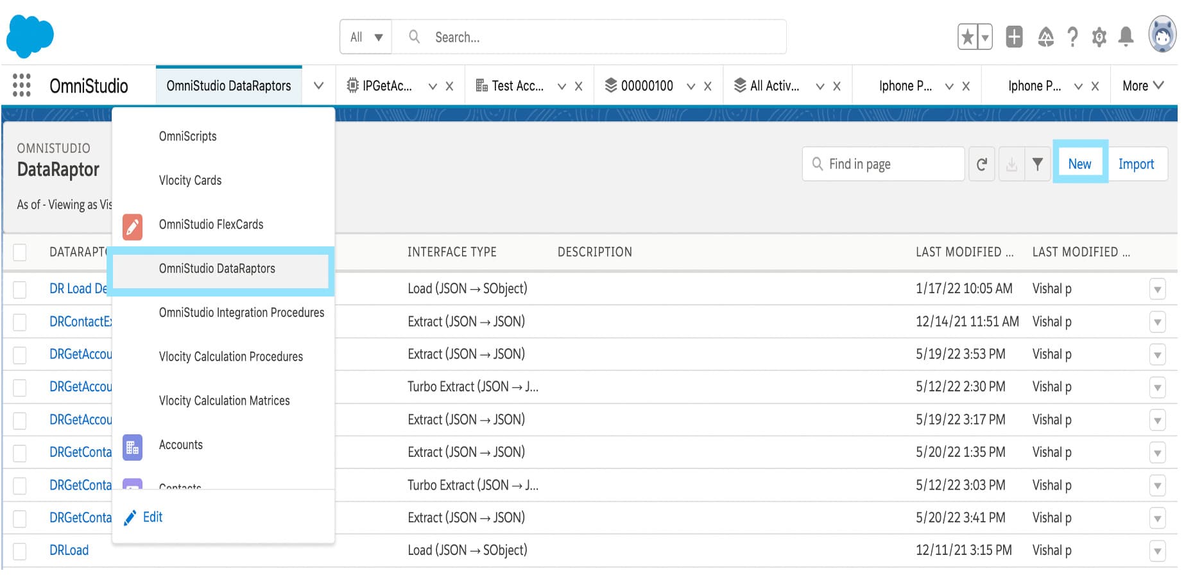Close the first Iphone P tab
The image size is (1186, 580).
966,86
